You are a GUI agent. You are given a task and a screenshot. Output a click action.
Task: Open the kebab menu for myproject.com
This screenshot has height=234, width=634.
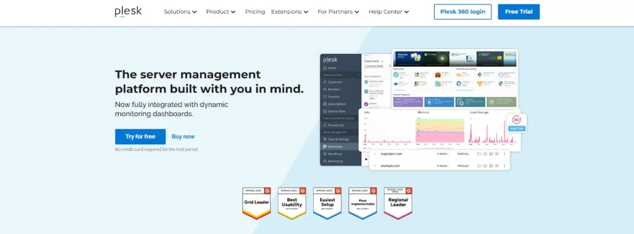pyautogui.click(x=504, y=154)
